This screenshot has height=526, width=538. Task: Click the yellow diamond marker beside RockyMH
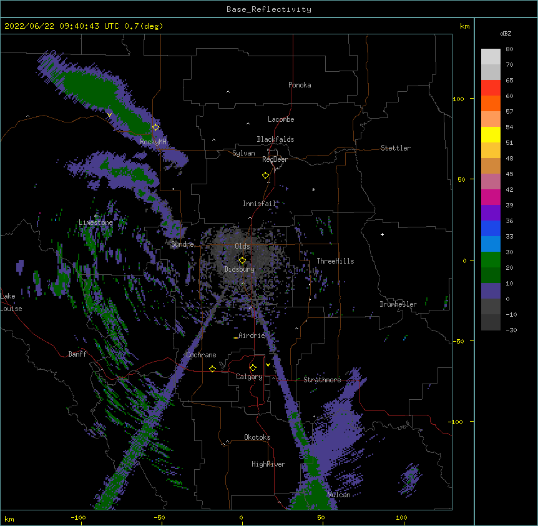156,127
